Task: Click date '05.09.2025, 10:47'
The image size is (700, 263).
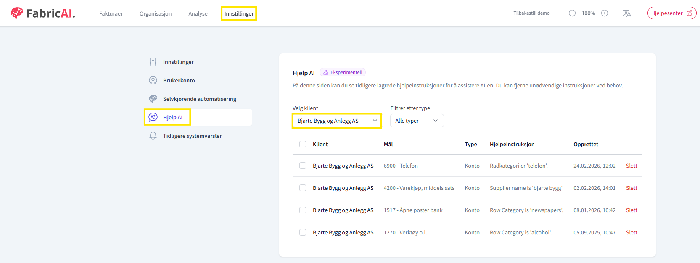Action: click(594, 232)
